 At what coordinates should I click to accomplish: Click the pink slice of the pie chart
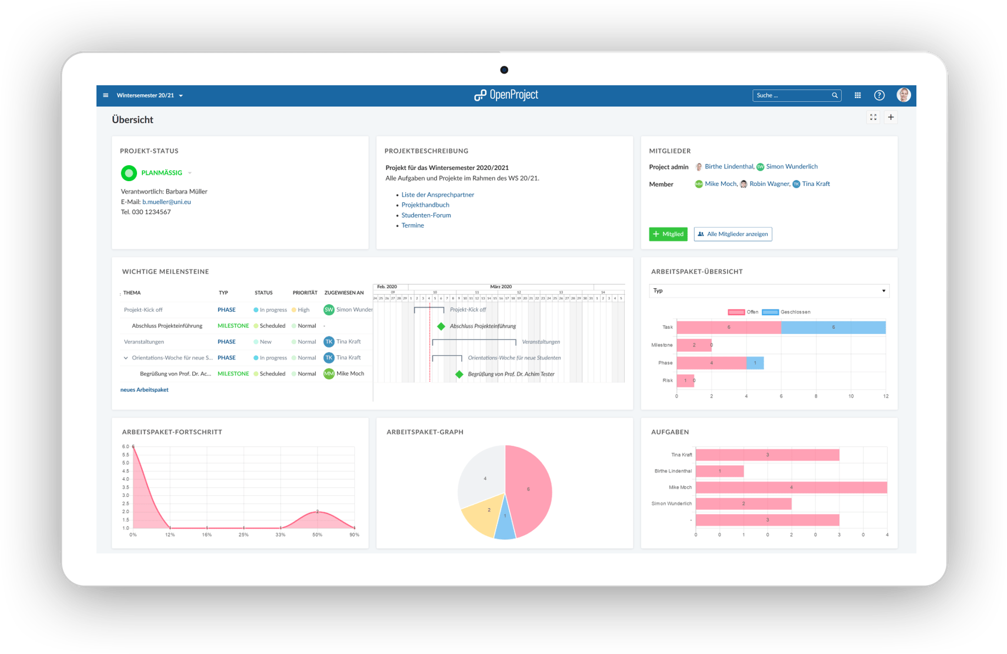(529, 488)
